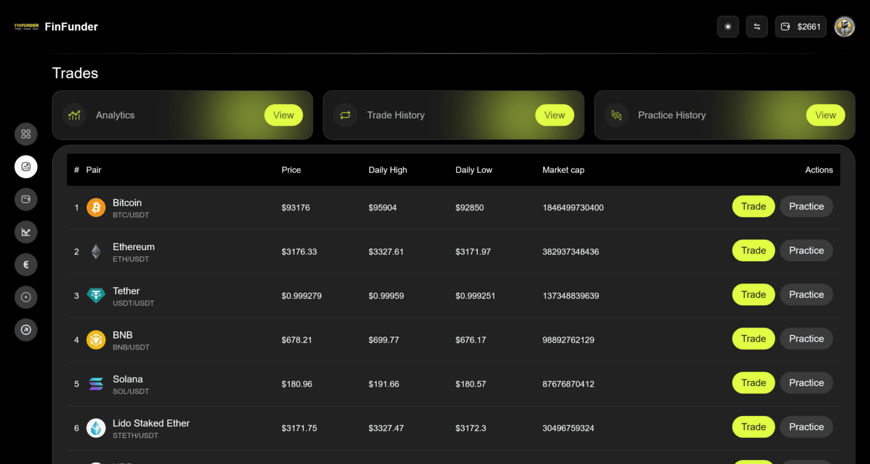The width and height of the screenshot is (870, 464).
Task: Click Ethereum daily high $3327.61
Action: click(386, 252)
